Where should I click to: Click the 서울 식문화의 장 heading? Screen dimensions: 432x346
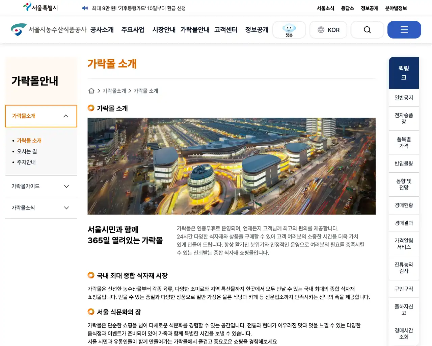[x=119, y=312]
